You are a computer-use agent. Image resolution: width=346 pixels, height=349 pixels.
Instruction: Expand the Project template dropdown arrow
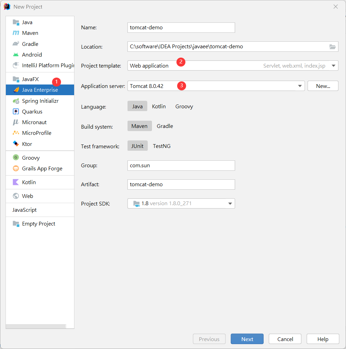tap(333, 66)
